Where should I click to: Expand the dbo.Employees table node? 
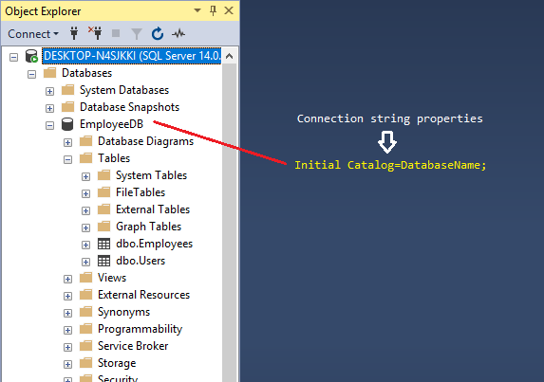86,245
